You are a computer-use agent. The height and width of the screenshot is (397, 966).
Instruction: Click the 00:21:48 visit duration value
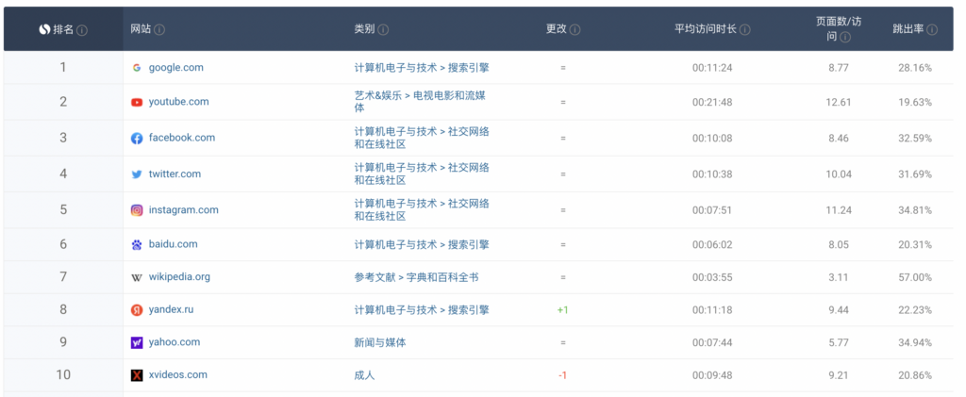click(711, 102)
